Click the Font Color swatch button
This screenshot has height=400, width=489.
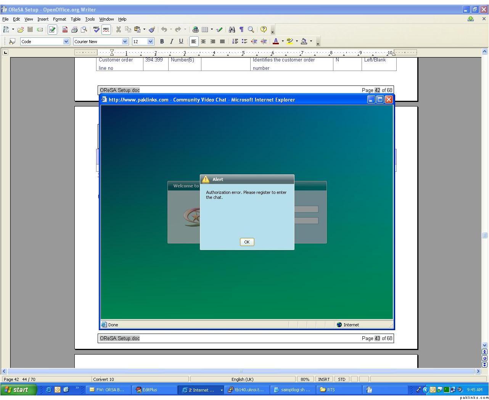276,41
